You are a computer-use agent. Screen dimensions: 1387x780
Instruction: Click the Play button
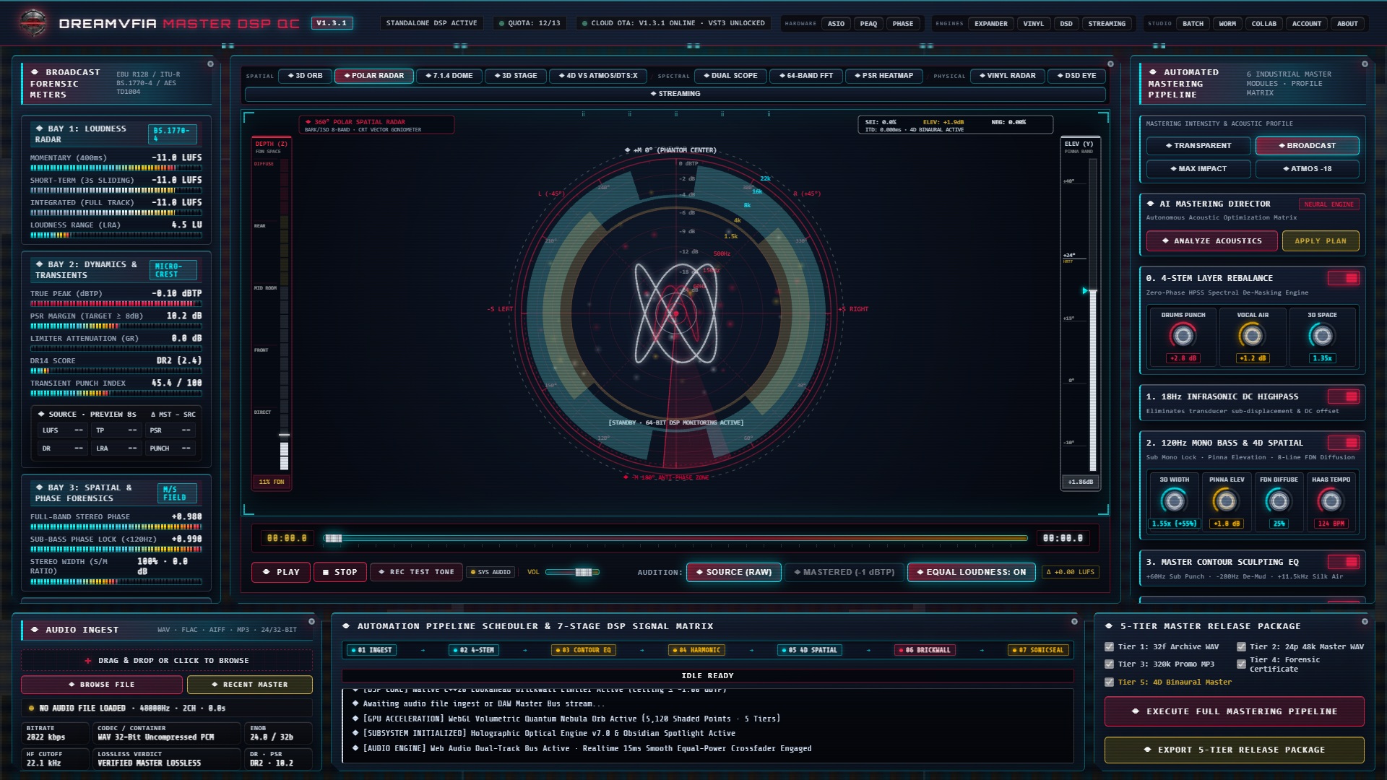click(x=281, y=572)
